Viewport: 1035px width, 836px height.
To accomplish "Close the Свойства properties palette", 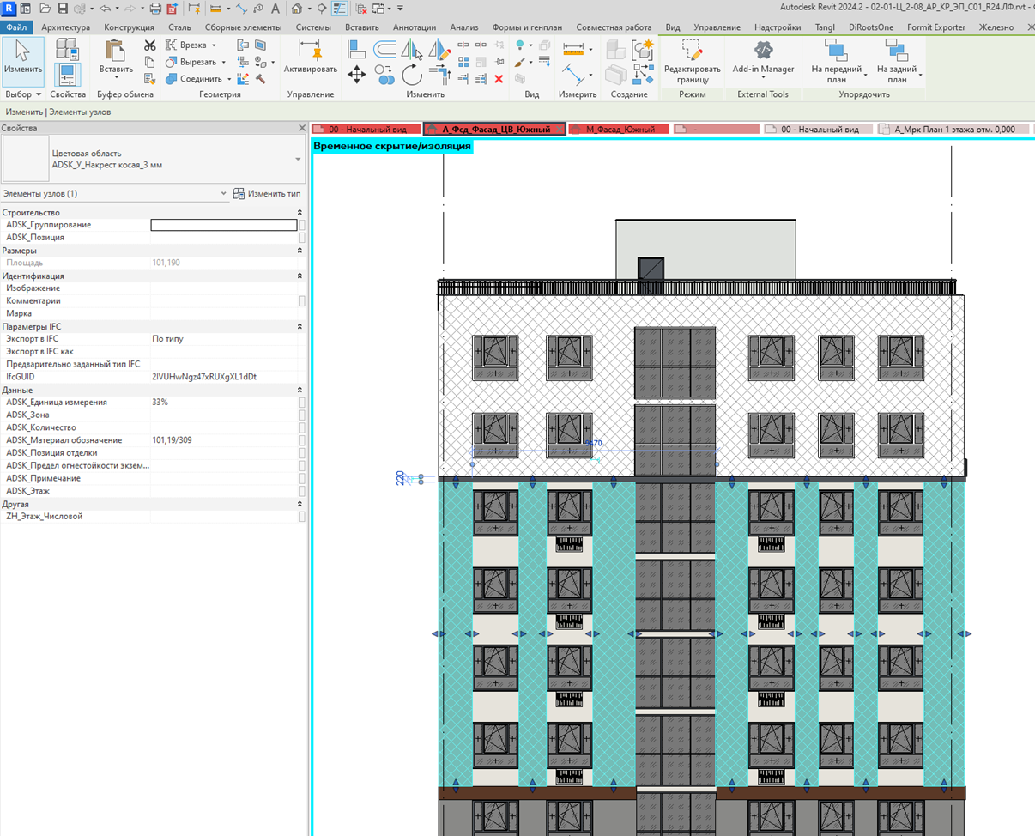I will click(301, 128).
